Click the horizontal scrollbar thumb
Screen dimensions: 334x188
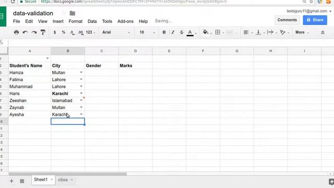[x=67, y=174]
